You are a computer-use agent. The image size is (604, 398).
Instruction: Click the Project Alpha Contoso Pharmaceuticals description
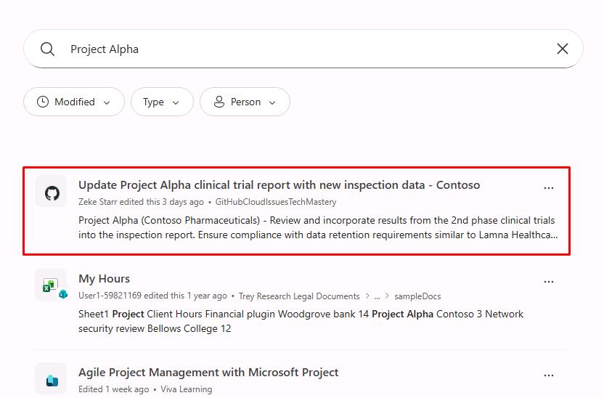coord(318,228)
